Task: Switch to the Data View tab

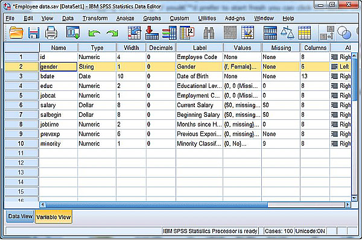Action: pyautogui.click(x=20, y=216)
